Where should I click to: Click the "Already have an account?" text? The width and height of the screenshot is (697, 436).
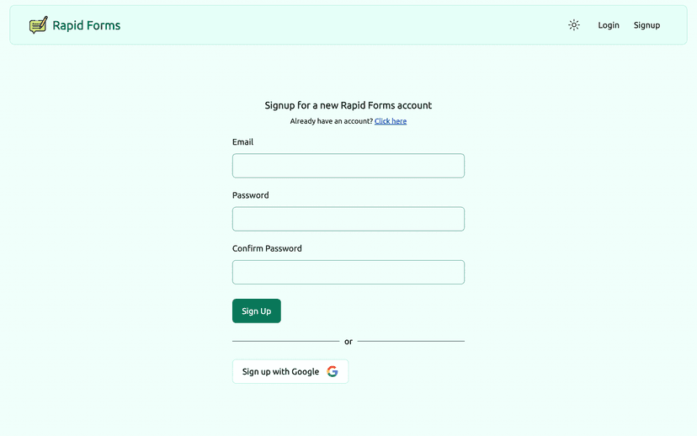point(331,121)
